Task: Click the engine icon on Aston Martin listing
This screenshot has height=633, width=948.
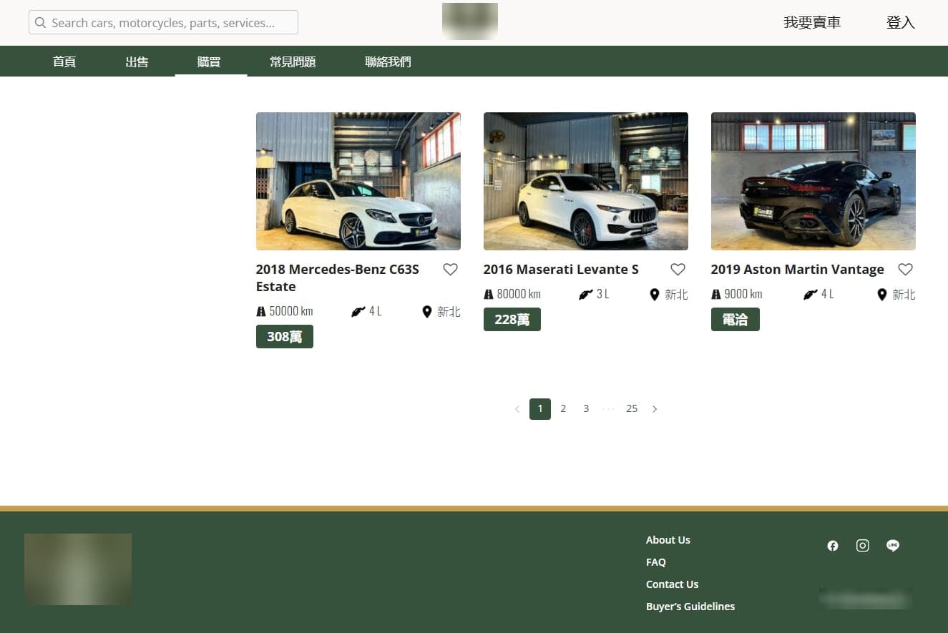Action: pyautogui.click(x=811, y=295)
